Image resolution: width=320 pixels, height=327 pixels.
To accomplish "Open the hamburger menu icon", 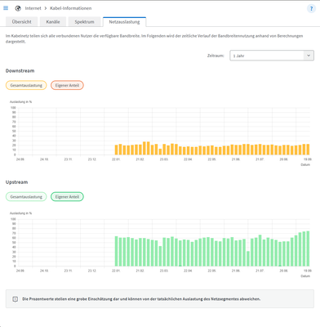I will [6, 8].
